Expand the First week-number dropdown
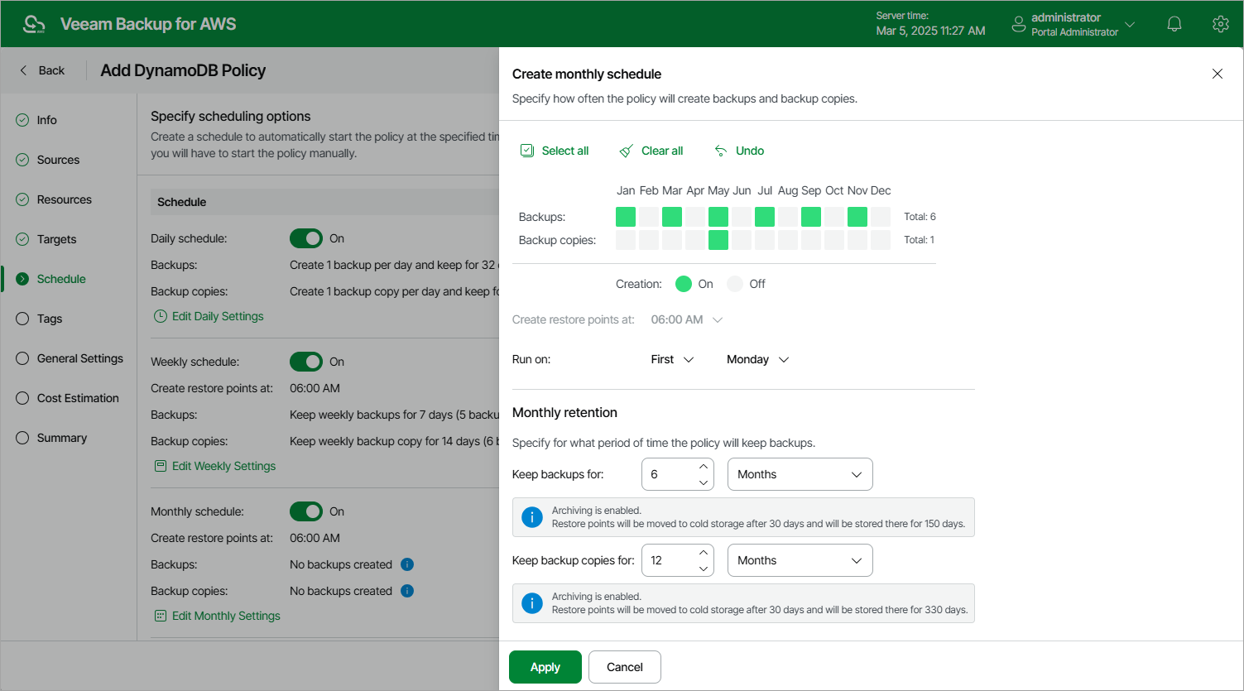This screenshot has width=1244, height=691. 672,359
